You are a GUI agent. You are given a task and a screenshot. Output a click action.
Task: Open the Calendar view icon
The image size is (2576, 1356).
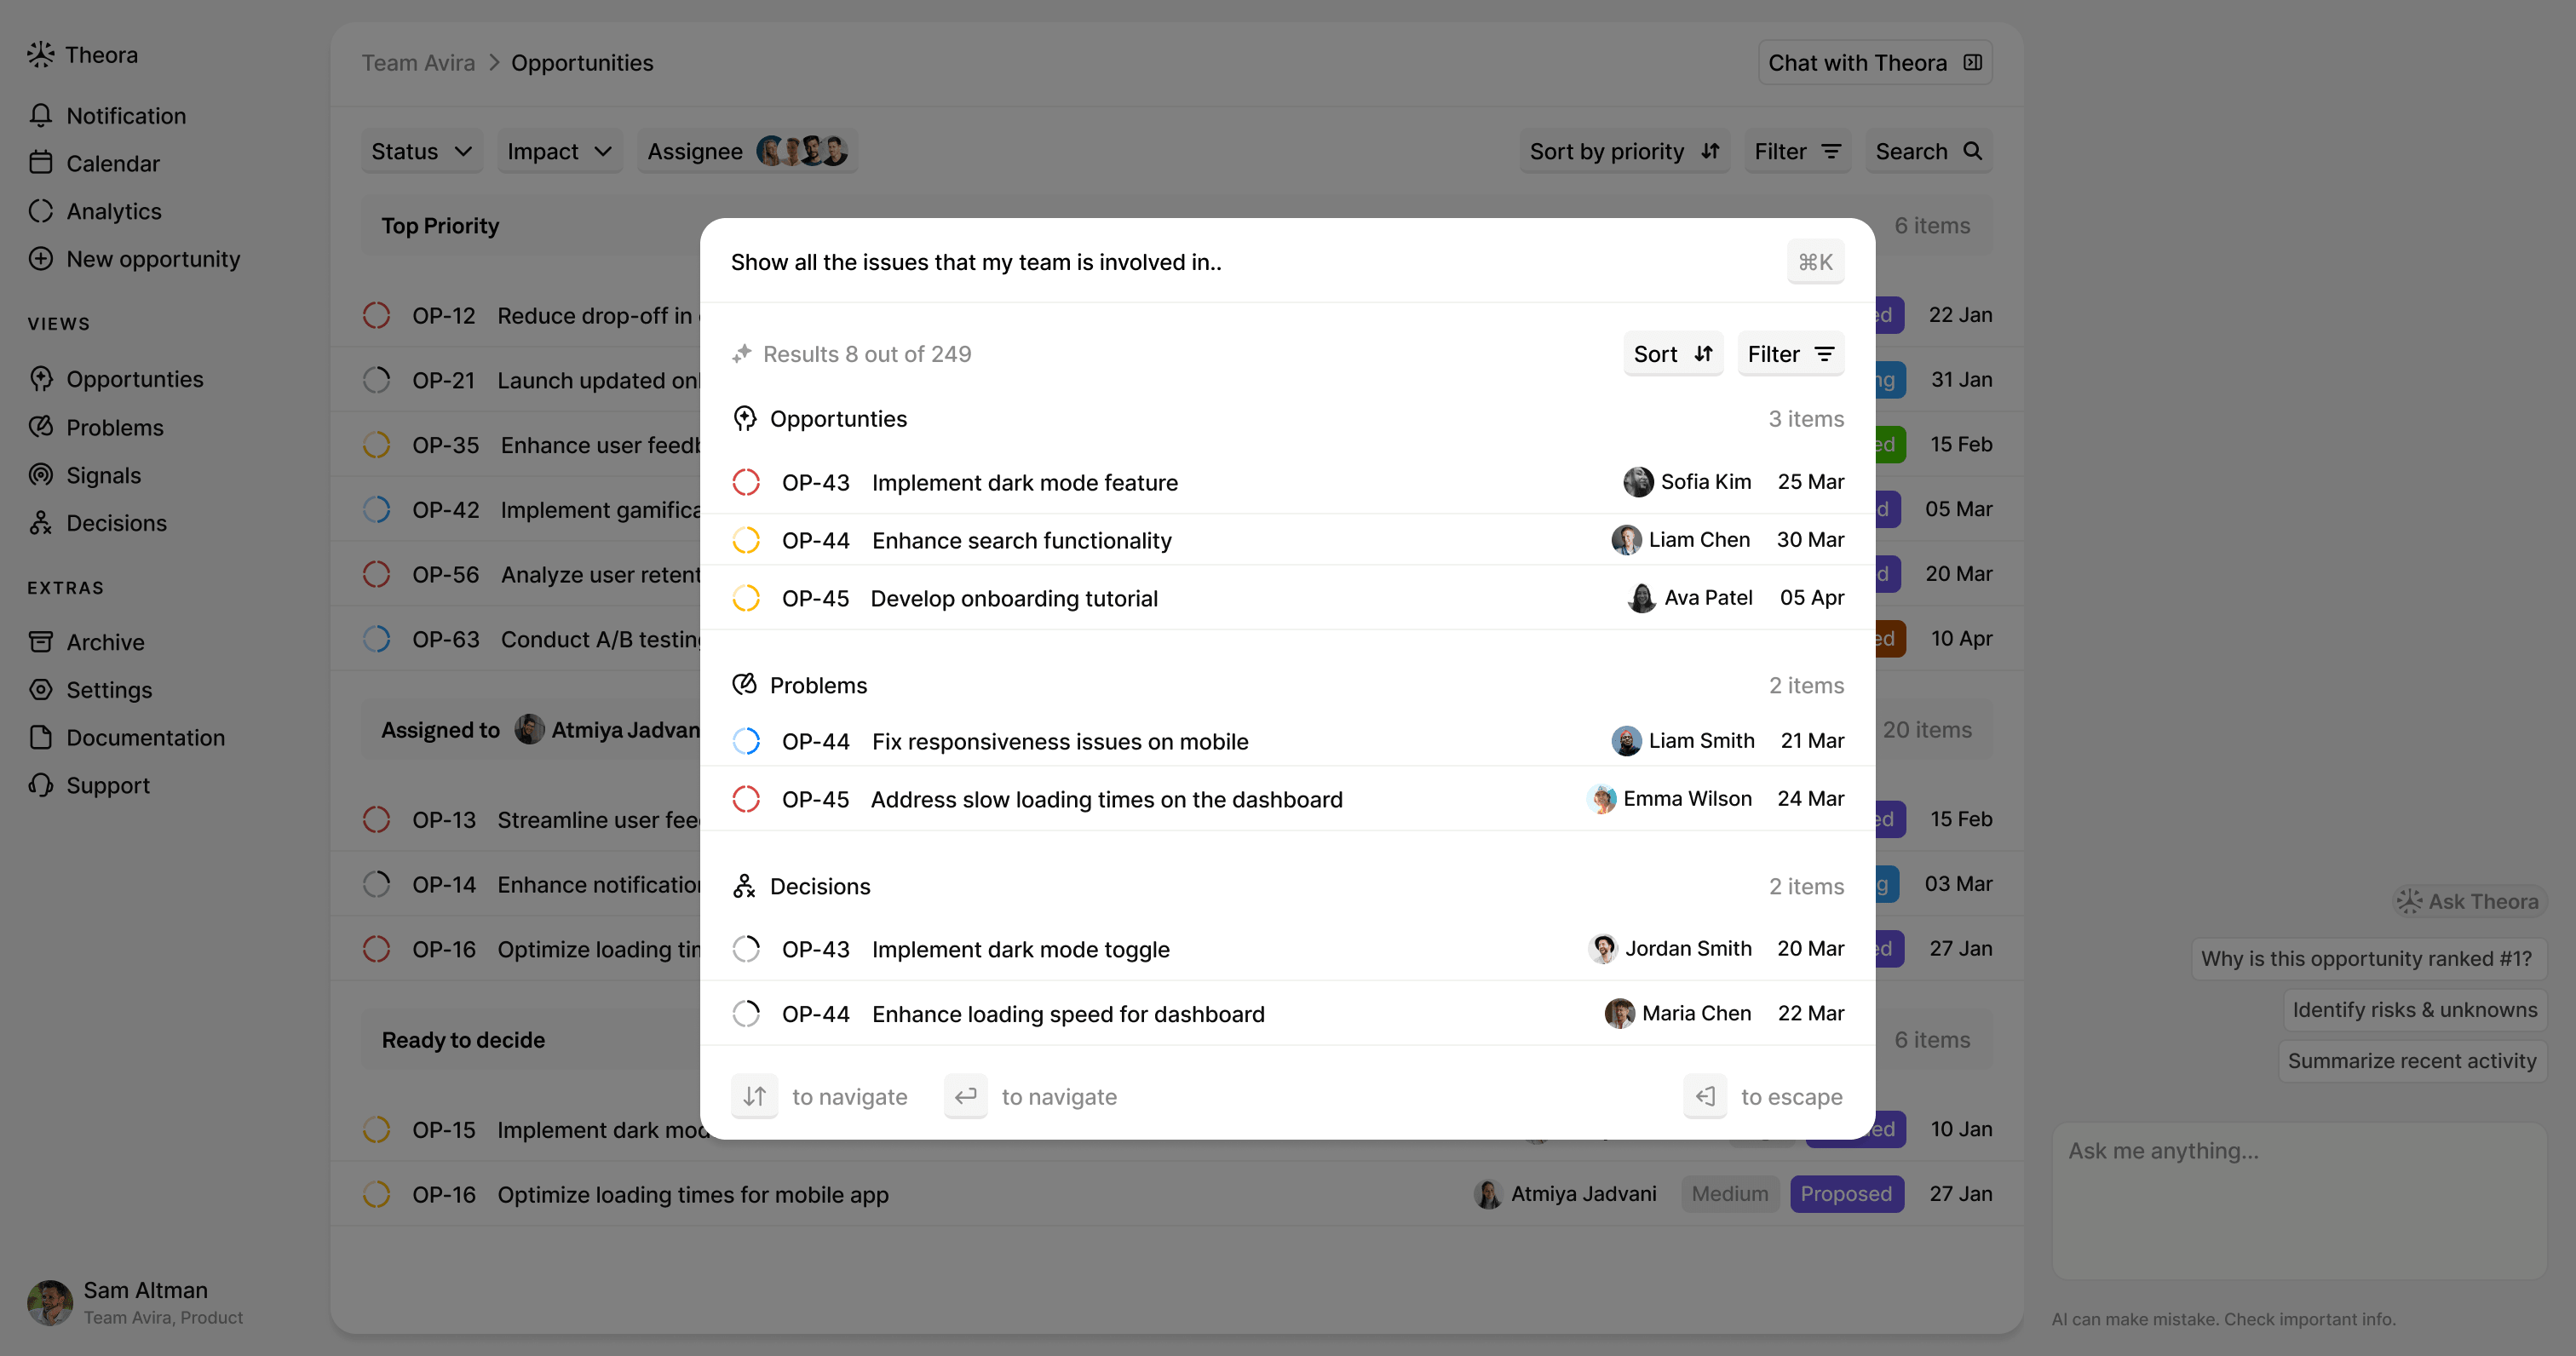click(x=41, y=163)
